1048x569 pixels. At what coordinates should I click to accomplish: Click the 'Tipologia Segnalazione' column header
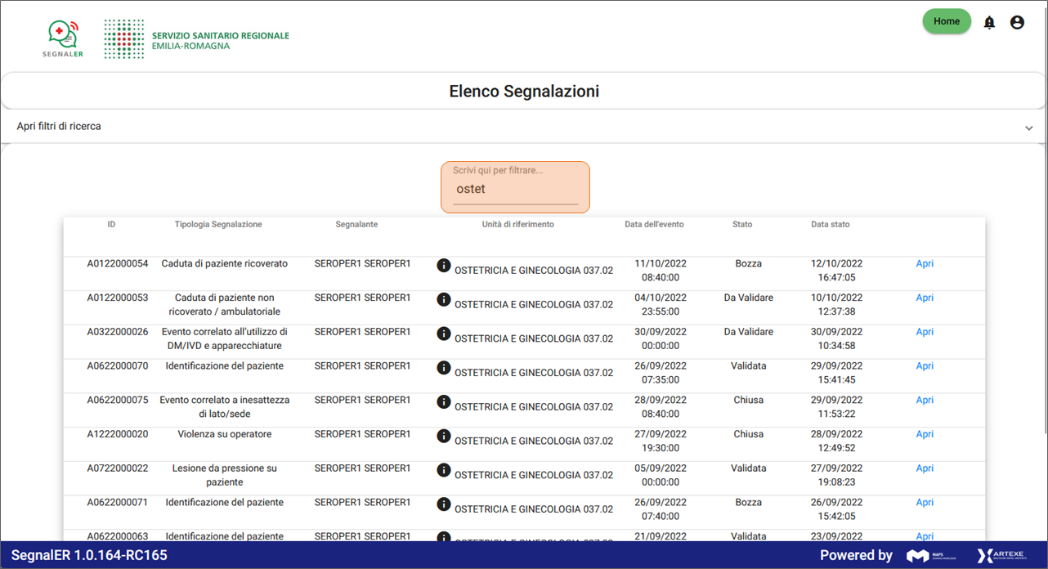pyautogui.click(x=218, y=224)
